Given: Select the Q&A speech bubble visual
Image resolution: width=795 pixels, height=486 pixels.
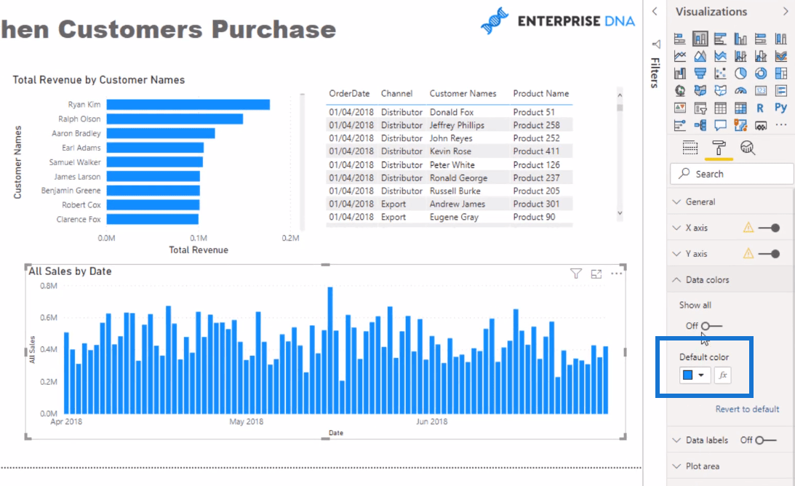Looking at the screenshot, I should [x=720, y=125].
